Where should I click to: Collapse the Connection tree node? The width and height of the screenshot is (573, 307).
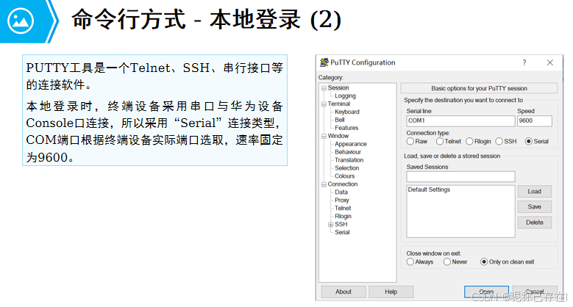pos(324,184)
